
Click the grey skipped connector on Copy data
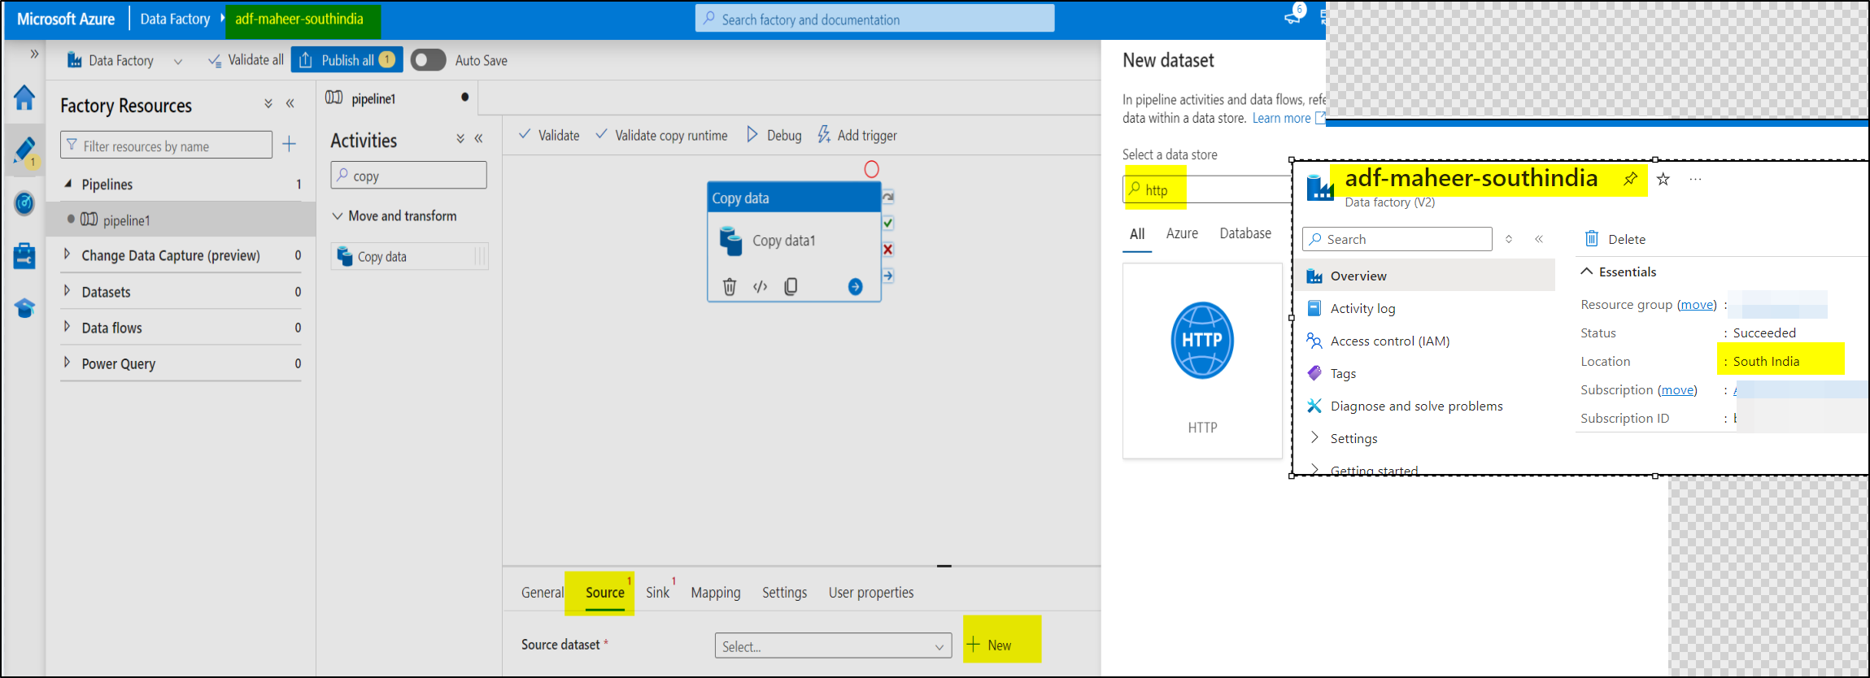tap(888, 197)
